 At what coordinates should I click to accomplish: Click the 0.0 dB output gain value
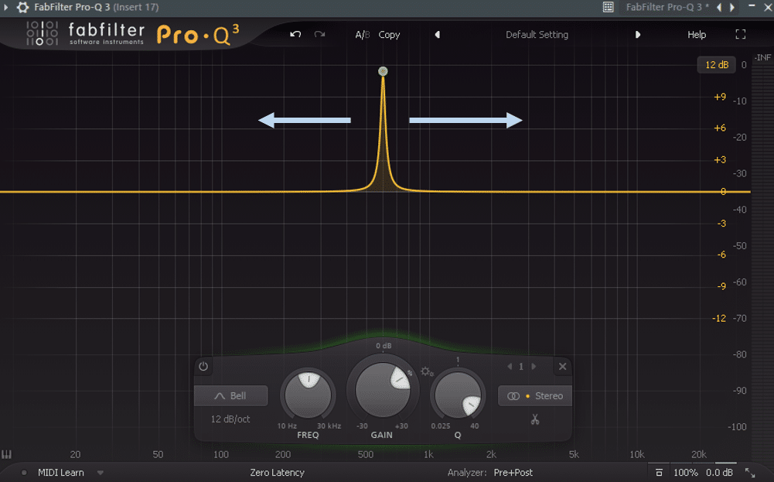coord(719,473)
